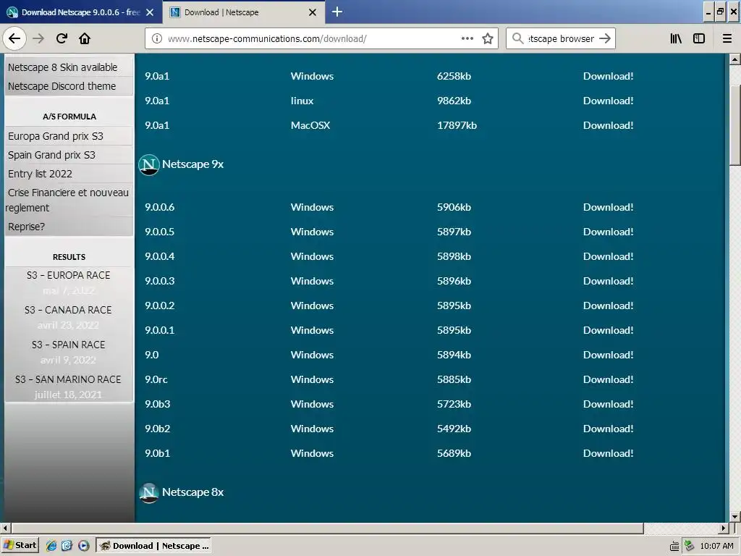Switch to Download Netscape 9.0.0.6 tab
This screenshot has height=556, width=741.
(80, 12)
